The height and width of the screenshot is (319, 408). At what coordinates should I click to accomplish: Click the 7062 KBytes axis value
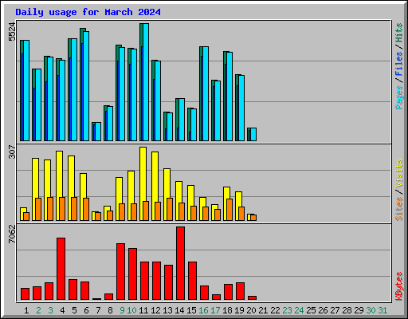point(13,234)
